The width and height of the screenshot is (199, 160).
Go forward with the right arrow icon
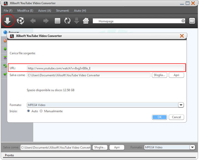tap(46, 21)
